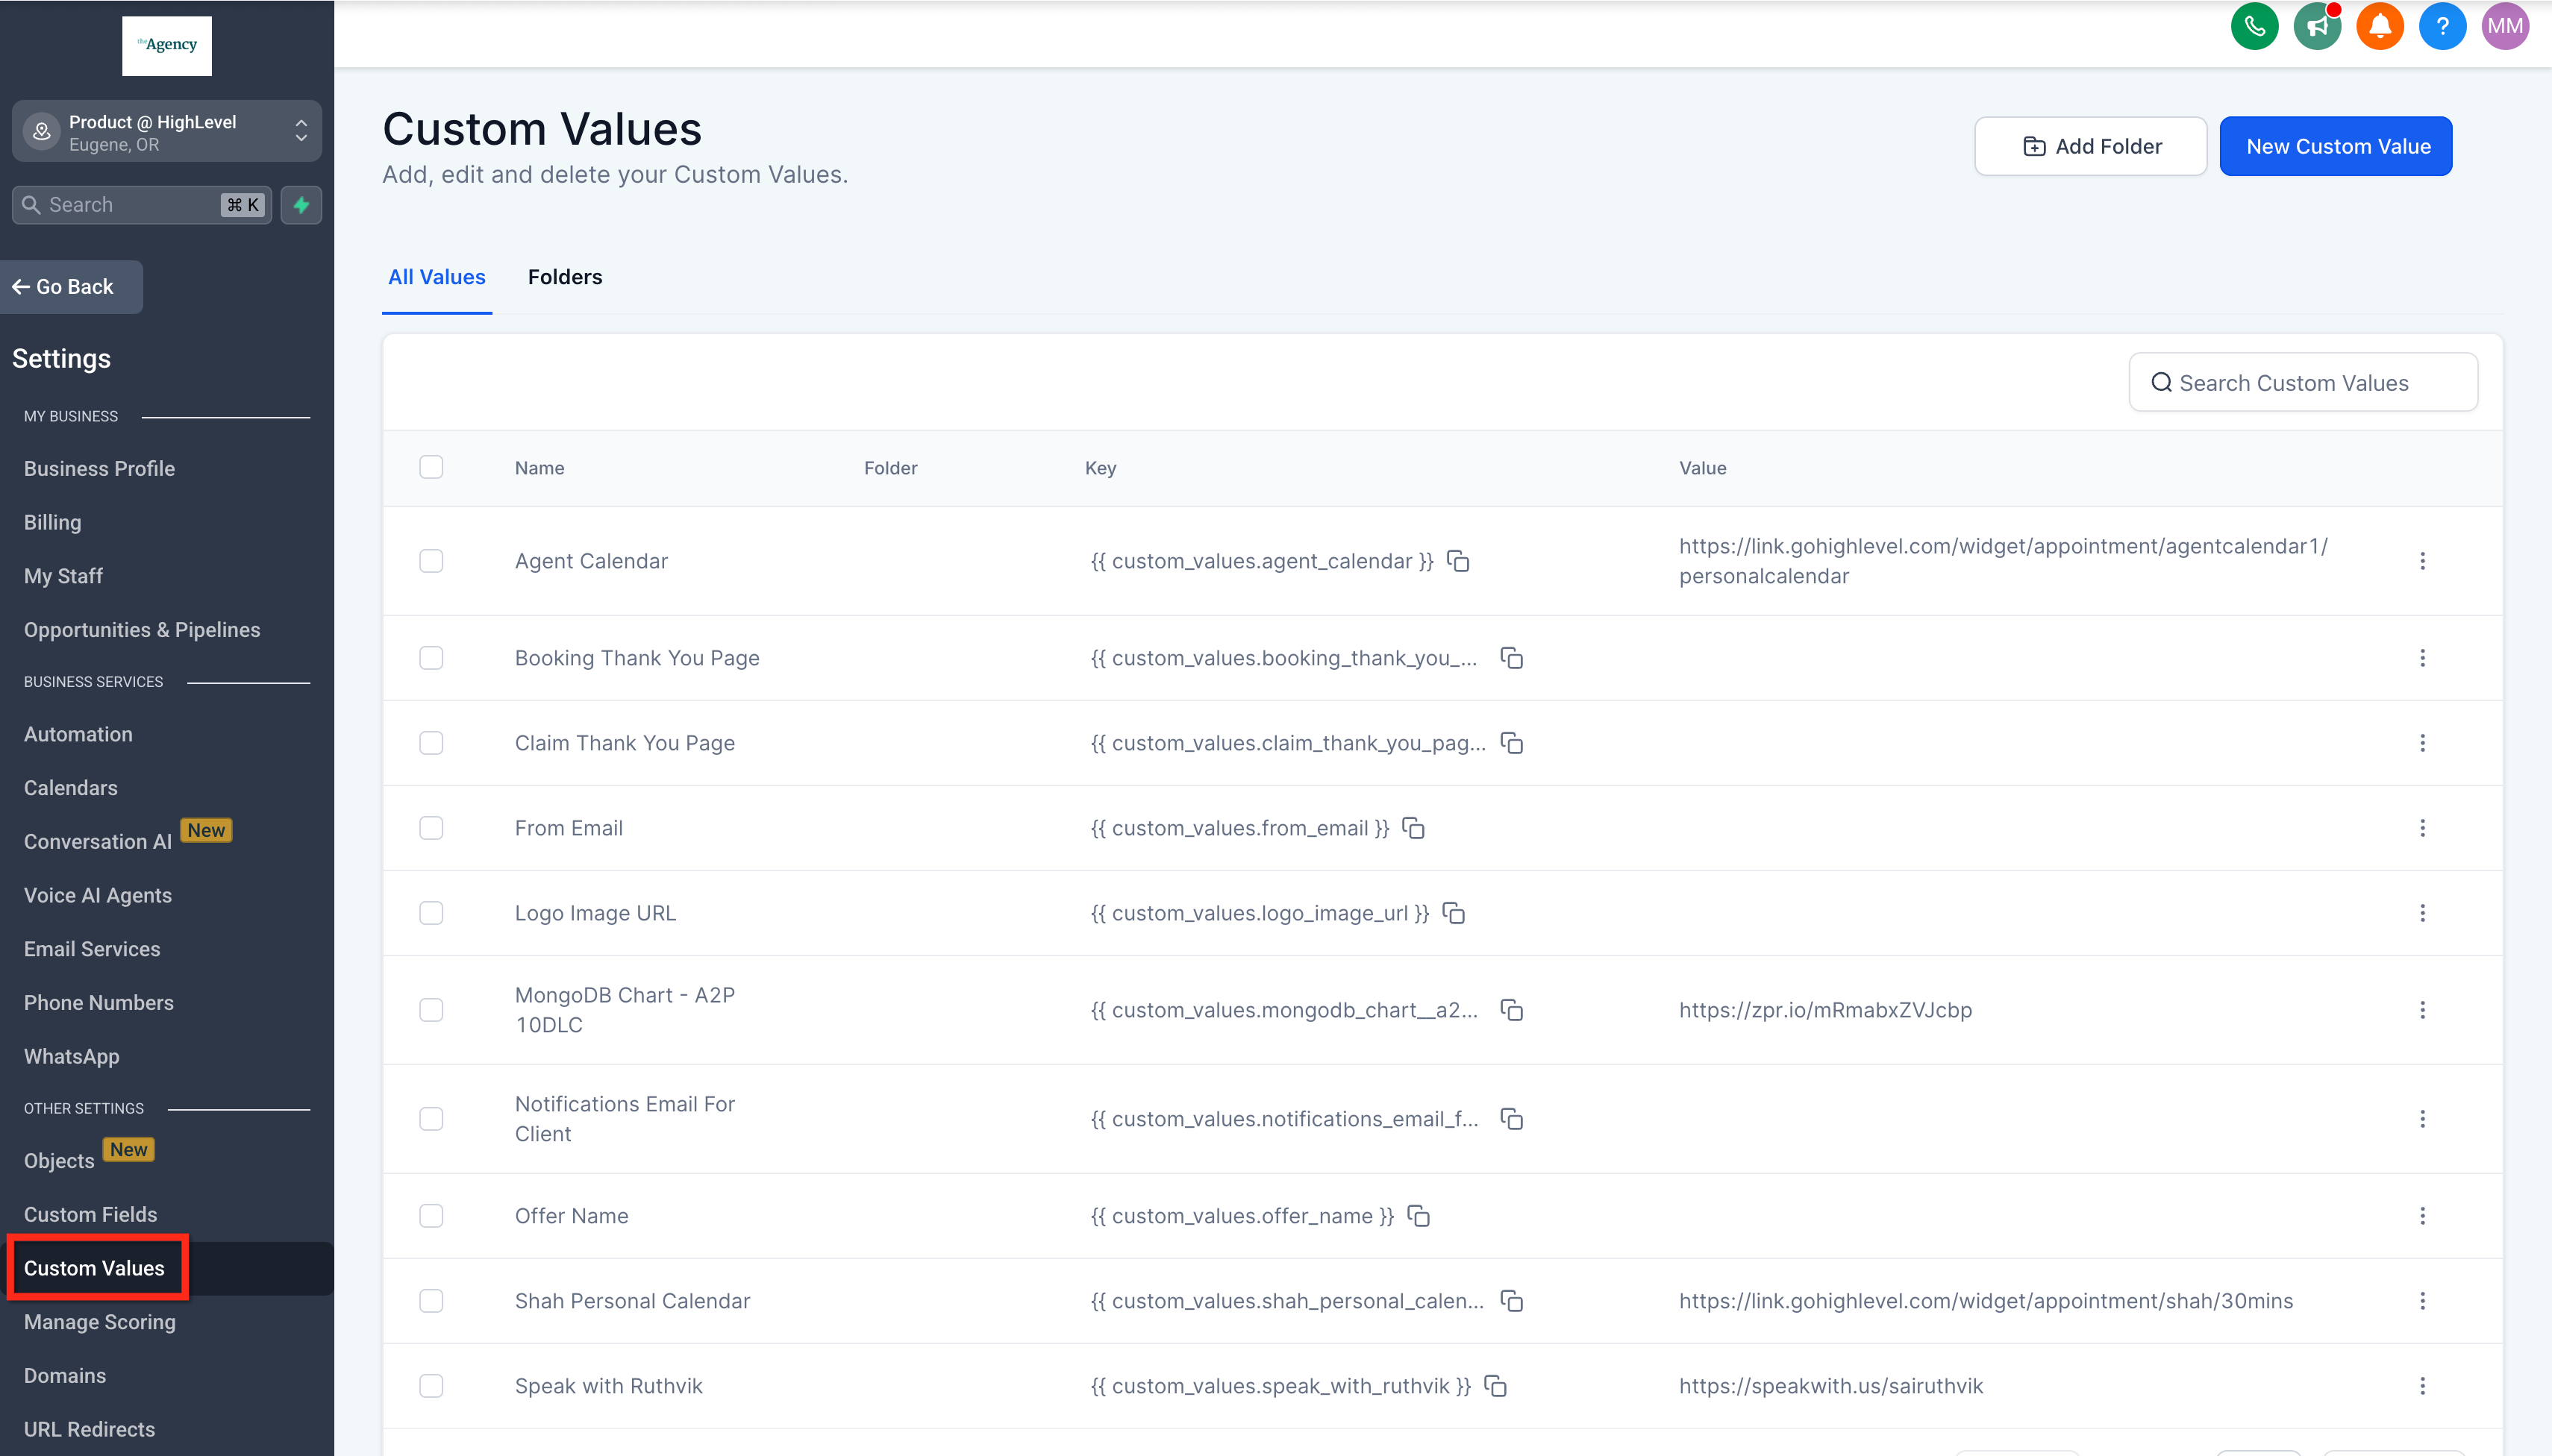Open the MM user avatar menu
This screenshot has height=1456, width=2552.
point(2505,27)
